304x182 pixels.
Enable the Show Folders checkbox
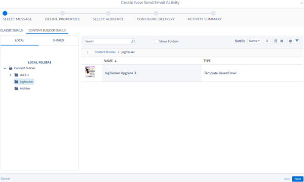156,41
